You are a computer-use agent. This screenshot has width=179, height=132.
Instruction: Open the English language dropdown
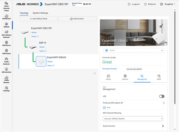[x=168, y=4]
